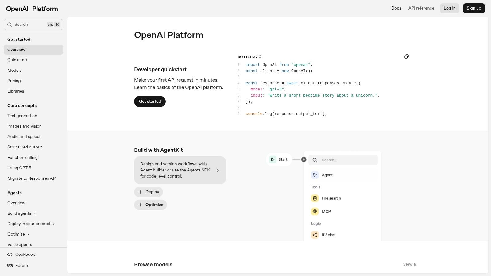Select the Agent node in the builder
Viewport: 491px width, 276px height.
[x=327, y=175]
